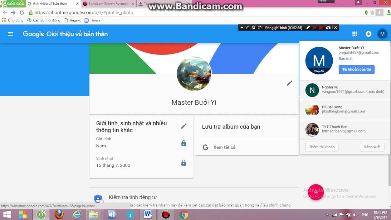
Task: Open Cốc Cốc browser menu button
Action: (13, 4)
